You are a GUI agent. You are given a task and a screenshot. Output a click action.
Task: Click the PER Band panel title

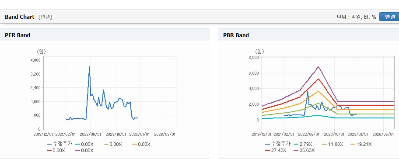[17, 35]
